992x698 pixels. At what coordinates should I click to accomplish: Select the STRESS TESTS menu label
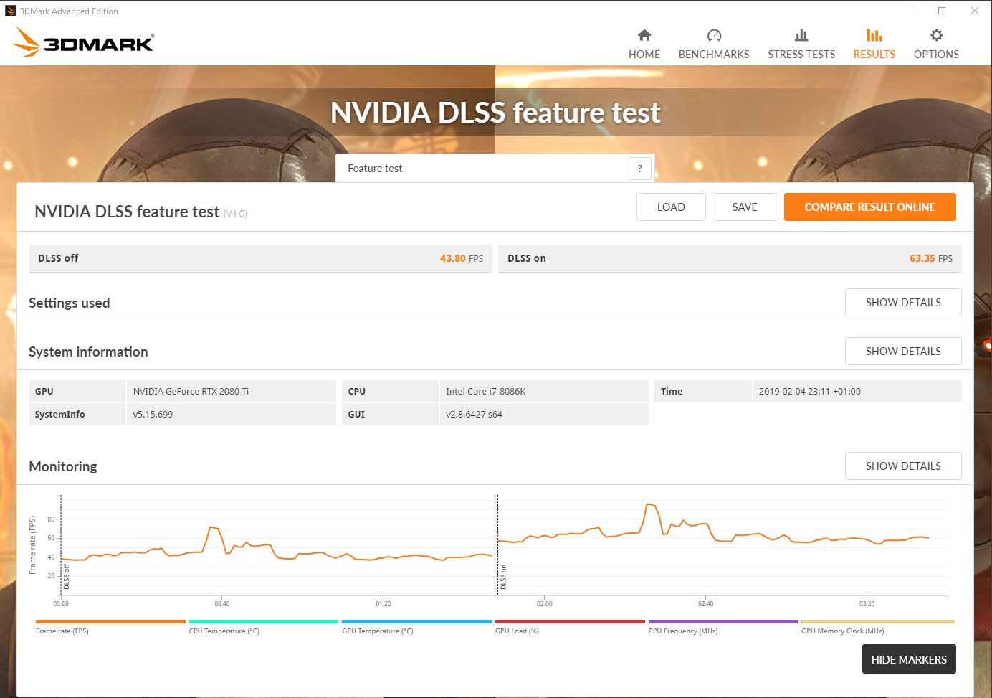pos(801,55)
